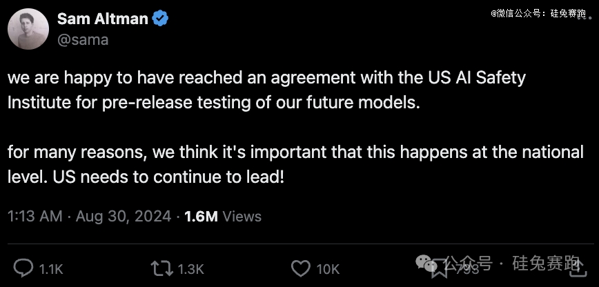599x287 pixels.
Task: Bookmark the tweet via bookmark icon
Action: pyautogui.click(x=438, y=270)
